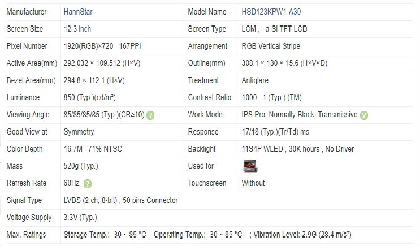Open the HannStar manufacturer link
This screenshot has width=420, height=250.
78,12
